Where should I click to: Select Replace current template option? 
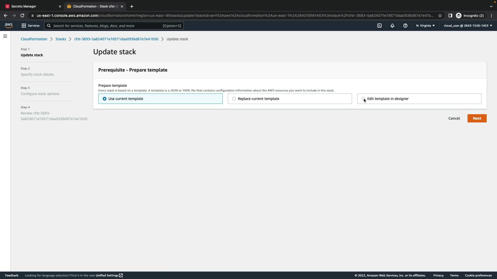click(x=234, y=99)
